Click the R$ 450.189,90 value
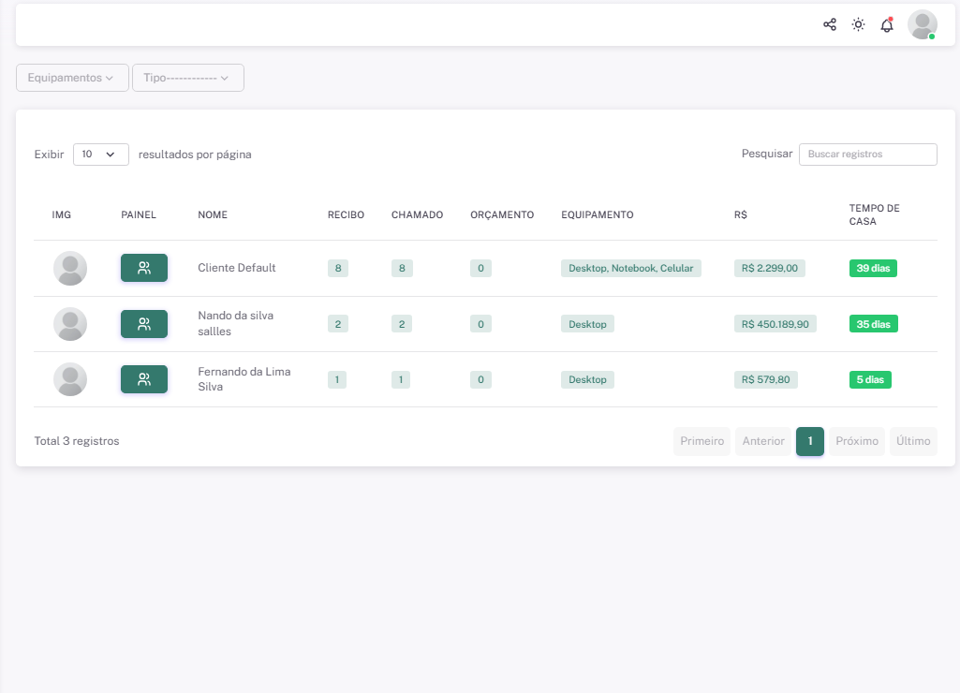Viewport: 960px width, 693px height. (775, 324)
